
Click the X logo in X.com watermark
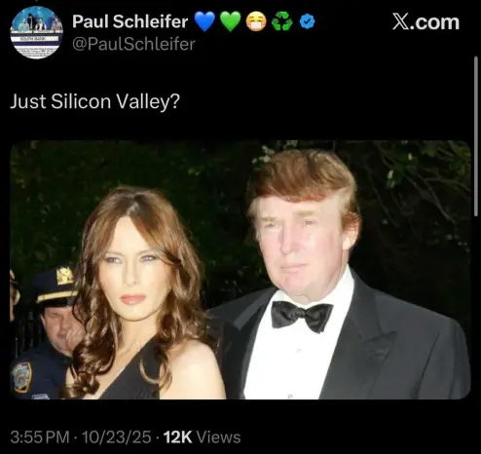401,22
